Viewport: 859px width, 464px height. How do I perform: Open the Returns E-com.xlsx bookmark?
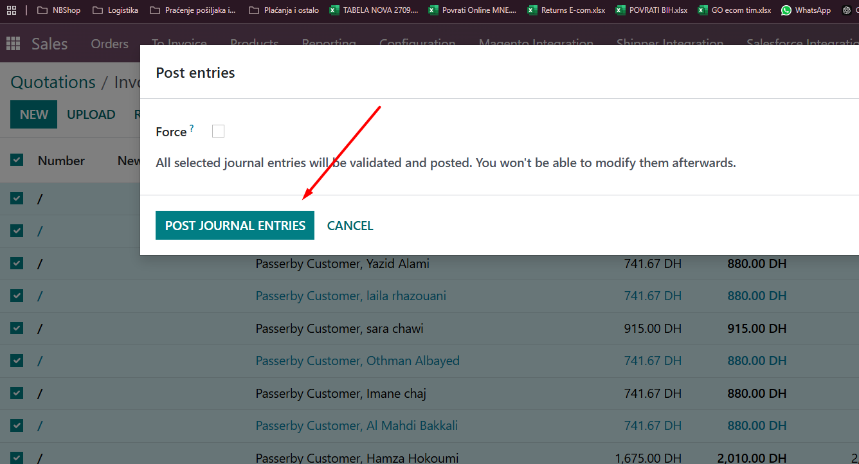click(x=566, y=10)
